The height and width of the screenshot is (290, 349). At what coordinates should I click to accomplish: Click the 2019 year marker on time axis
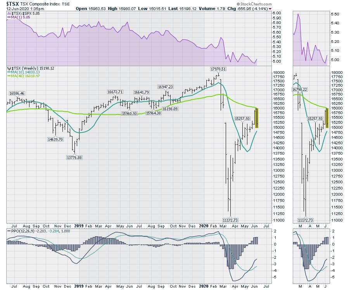pos(79,225)
